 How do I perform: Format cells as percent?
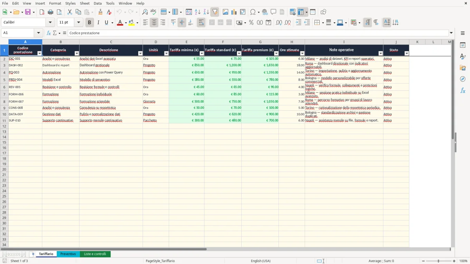pyautogui.click(x=251, y=23)
